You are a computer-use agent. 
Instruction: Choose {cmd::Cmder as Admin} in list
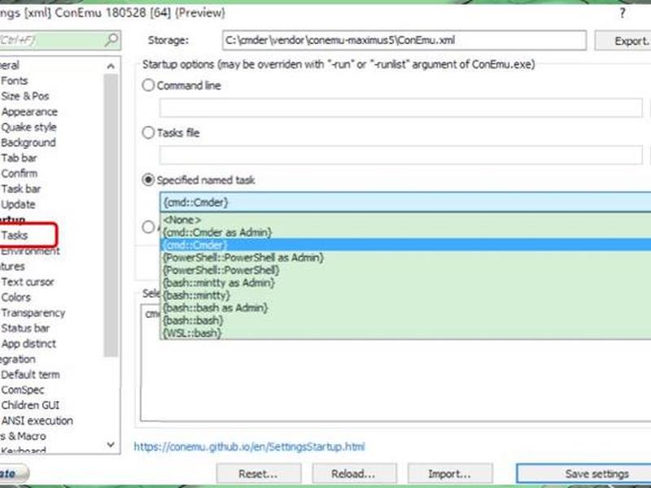coord(405,233)
